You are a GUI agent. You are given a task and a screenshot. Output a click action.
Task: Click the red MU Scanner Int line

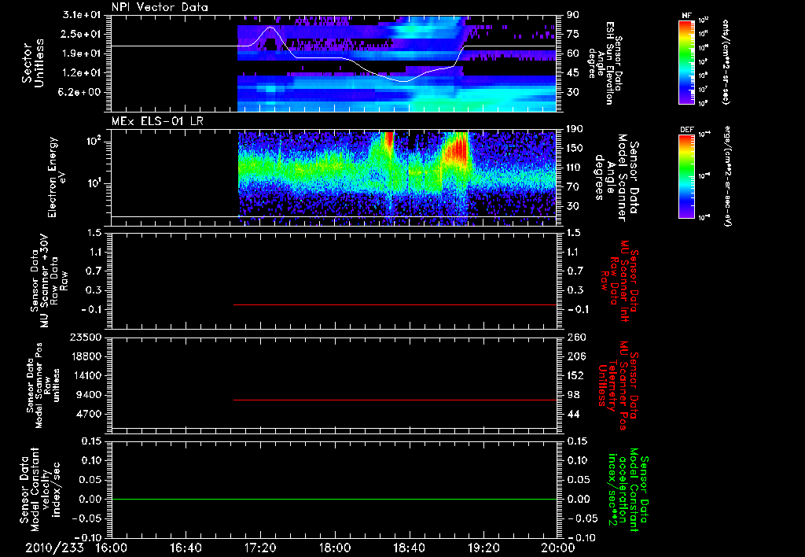click(x=395, y=304)
